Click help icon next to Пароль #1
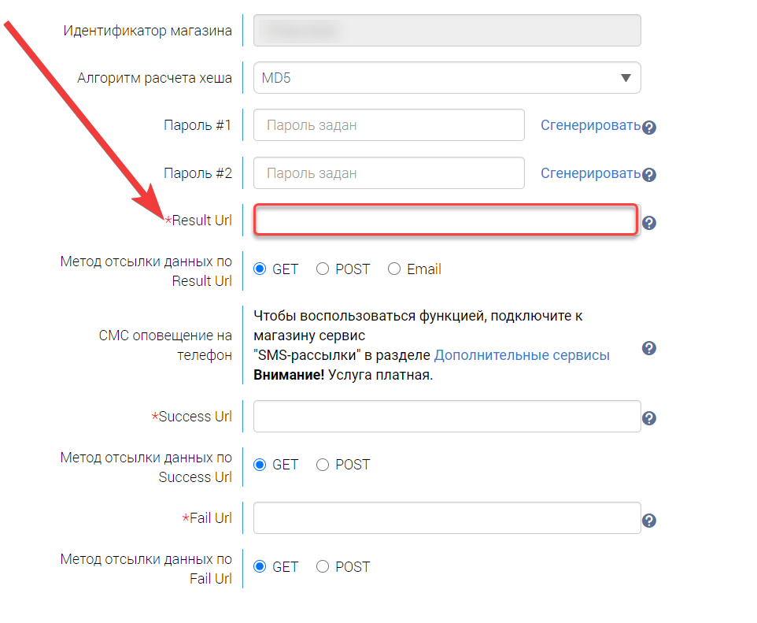757x623 pixels. [x=649, y=128]
